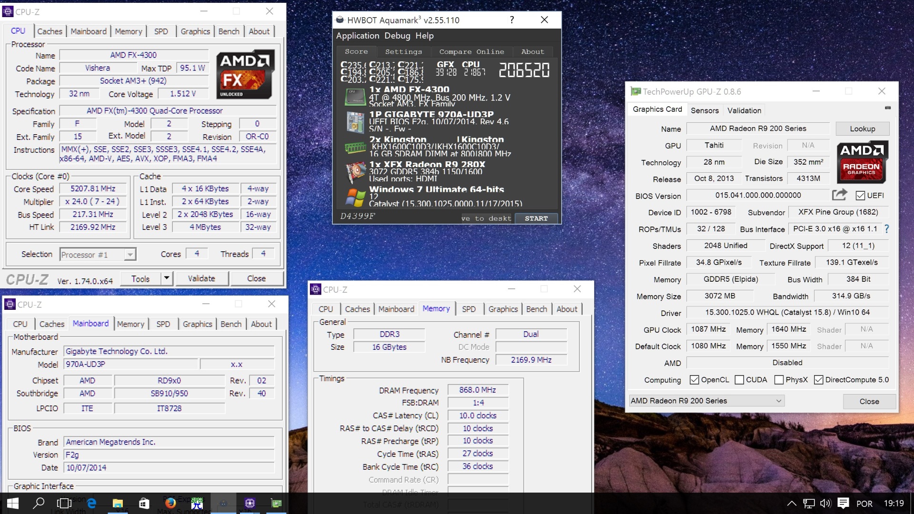Switch to GPU-Z green card taskbar icon

point(276,503)
